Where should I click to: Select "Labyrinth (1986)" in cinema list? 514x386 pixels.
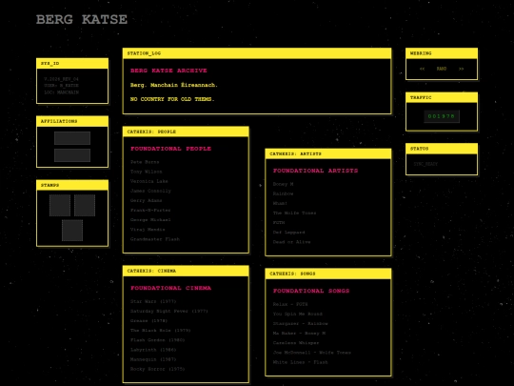click(153, 350)
